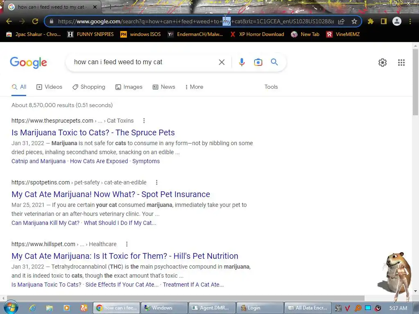Screen dimensions: 419x314
Task: Open the Windows Start menu
Action: tap(11, 307)
